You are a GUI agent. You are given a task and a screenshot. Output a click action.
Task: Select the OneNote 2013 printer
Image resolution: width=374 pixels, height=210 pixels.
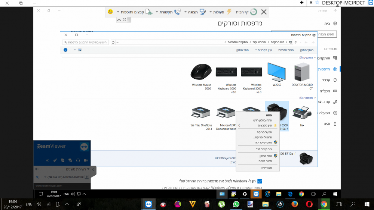pos(201,118)
